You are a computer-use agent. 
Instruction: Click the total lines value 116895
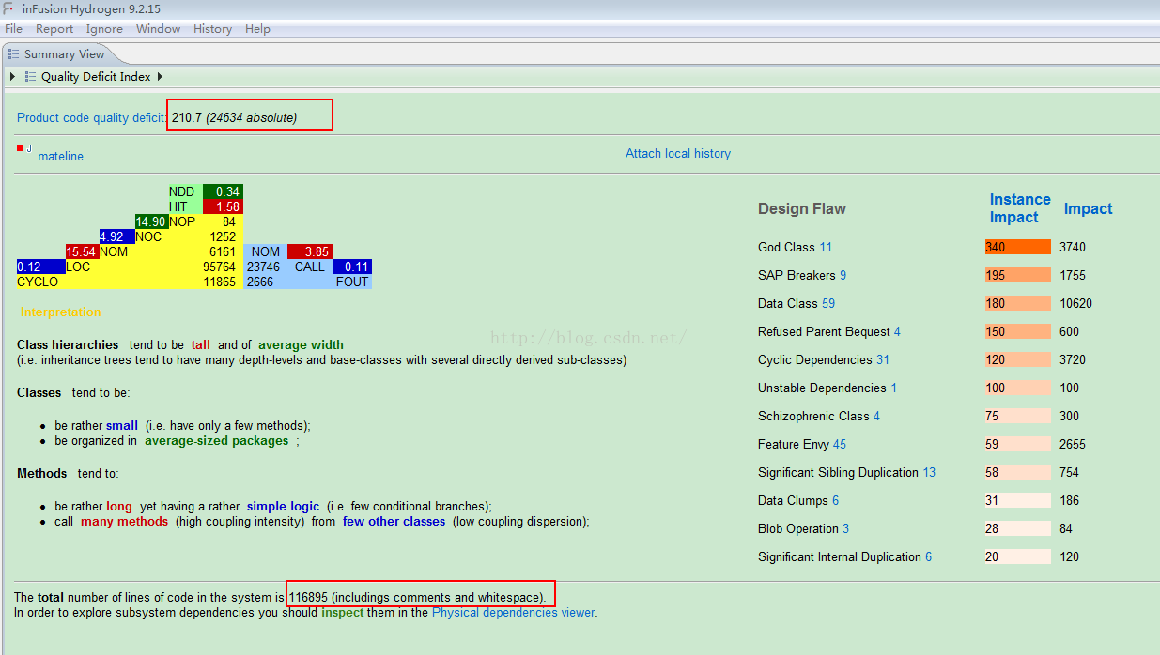pyautogui.click(x=307, y=597)
